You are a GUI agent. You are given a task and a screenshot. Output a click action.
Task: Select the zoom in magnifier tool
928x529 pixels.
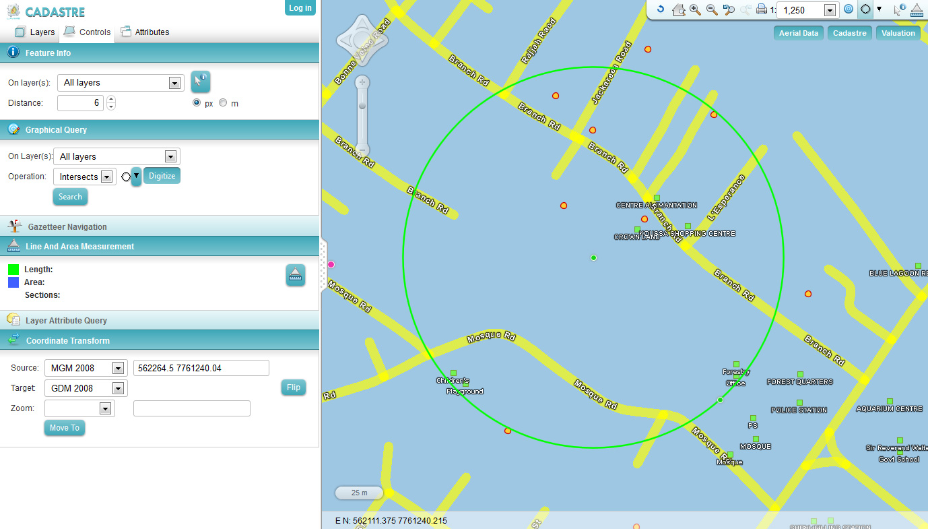(x=696, y=9)
